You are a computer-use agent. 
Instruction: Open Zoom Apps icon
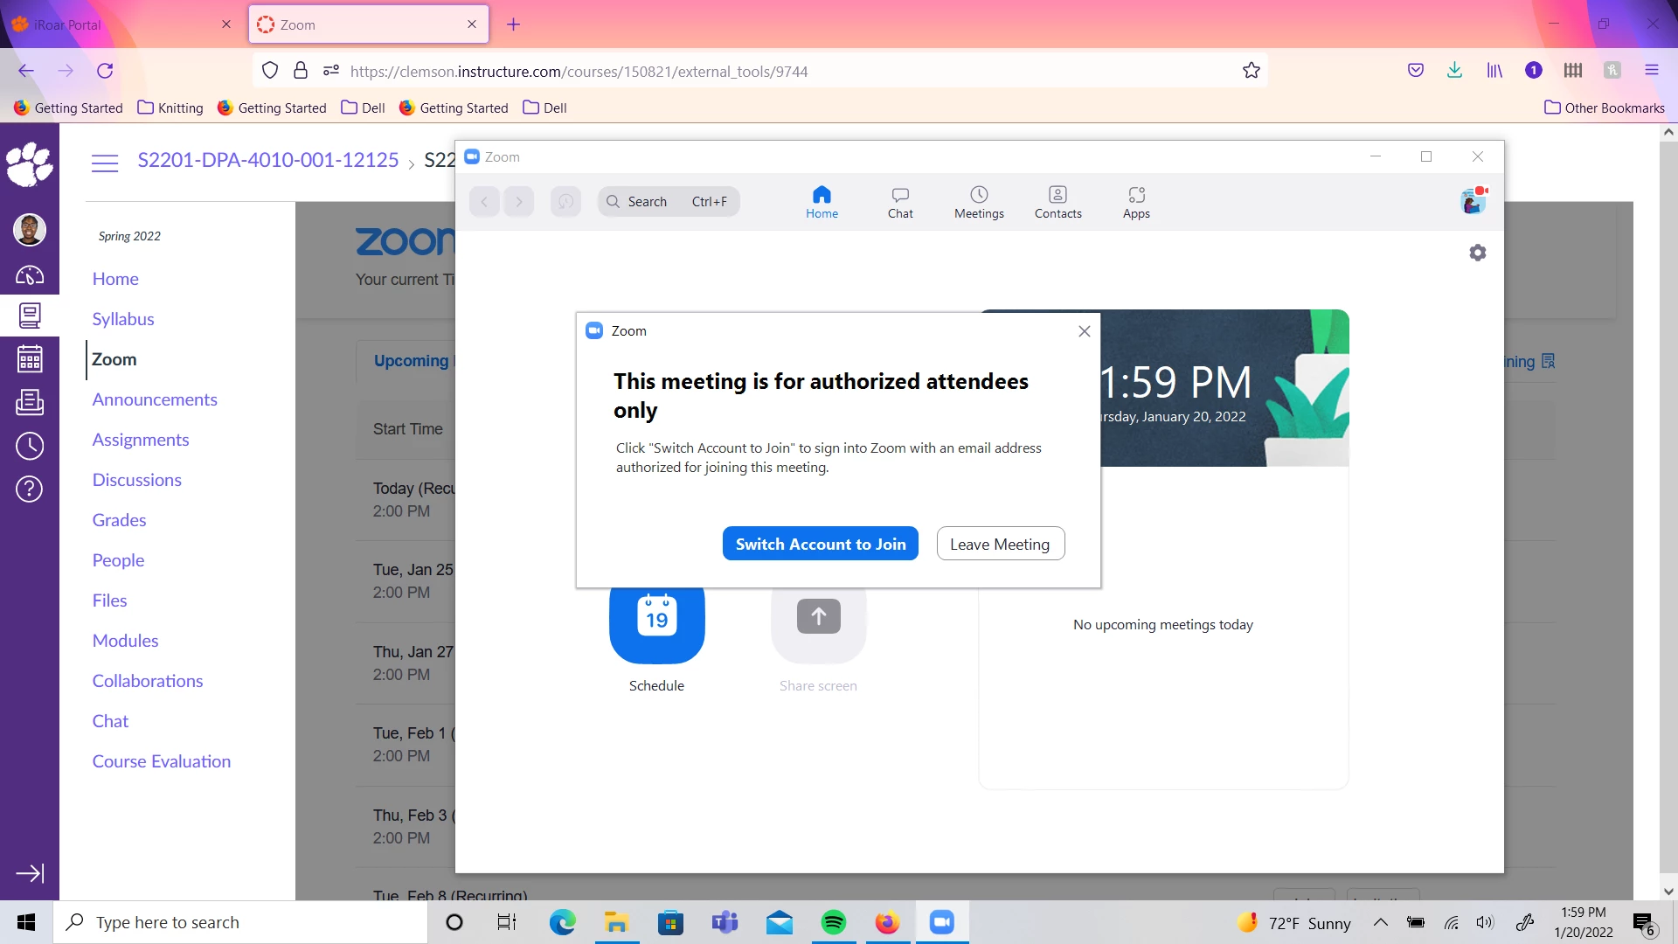click(x=1136, y=202)
